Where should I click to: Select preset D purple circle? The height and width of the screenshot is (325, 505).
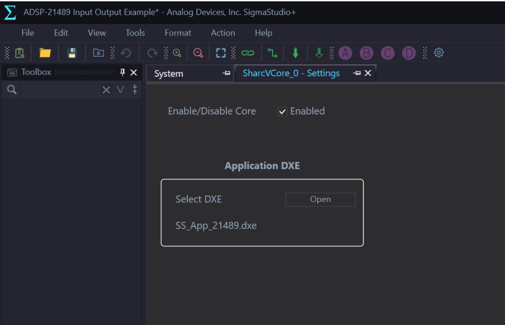(409, 53)
